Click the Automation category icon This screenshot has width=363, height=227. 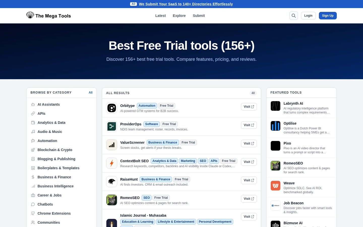pyautogui.click(x=33, y=141)
